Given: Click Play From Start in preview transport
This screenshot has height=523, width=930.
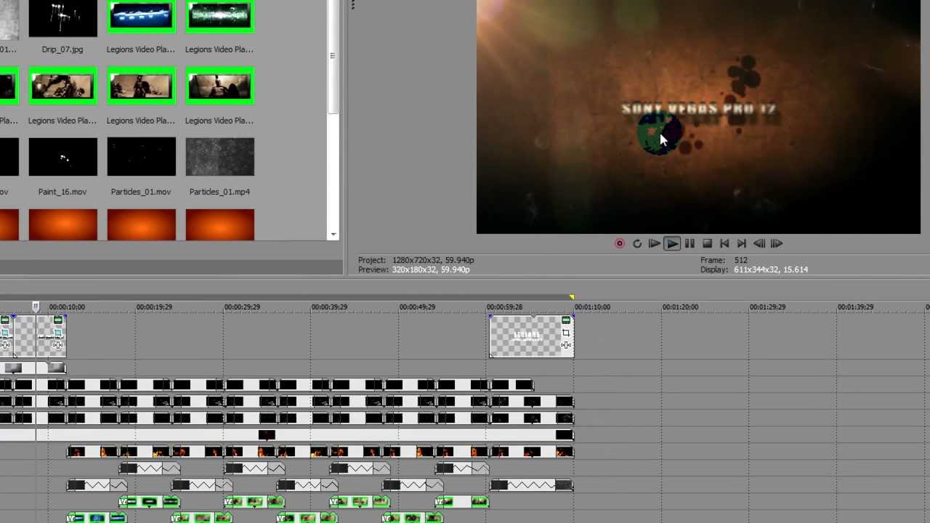Looking at the screenshot, I should point(655,244).
